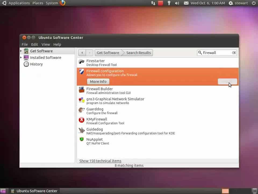Viewport: 258px width, 194px height.
Task: Open the stewart user menu
Action: pos(238,3)
